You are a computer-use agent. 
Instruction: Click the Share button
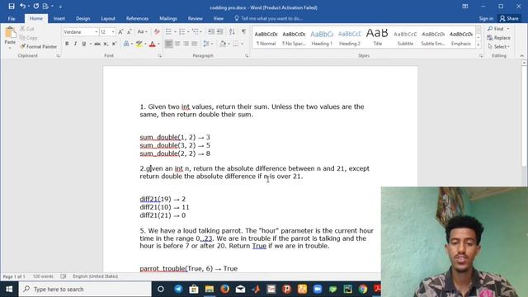[509, 18]
